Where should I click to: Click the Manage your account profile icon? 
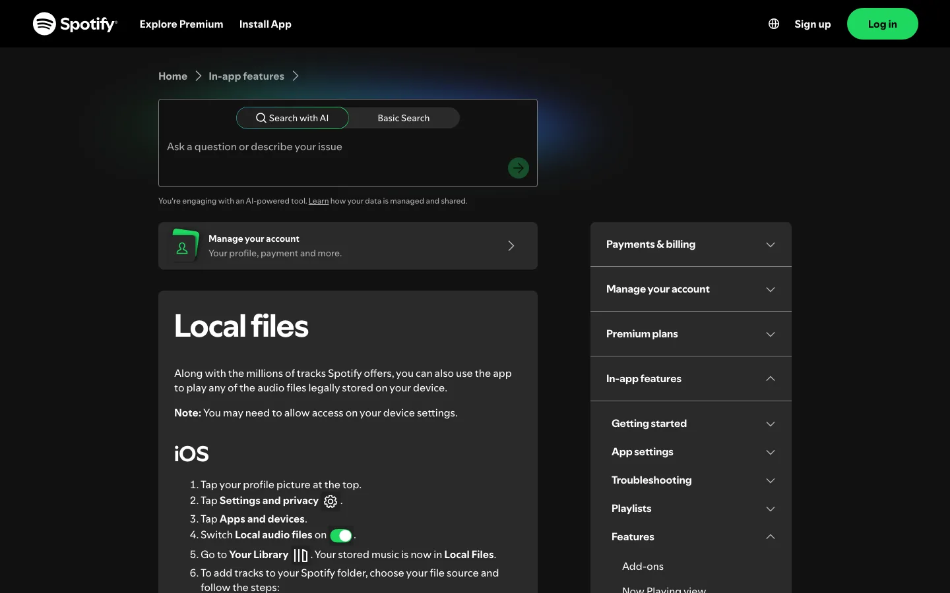(x=183, y=247)
